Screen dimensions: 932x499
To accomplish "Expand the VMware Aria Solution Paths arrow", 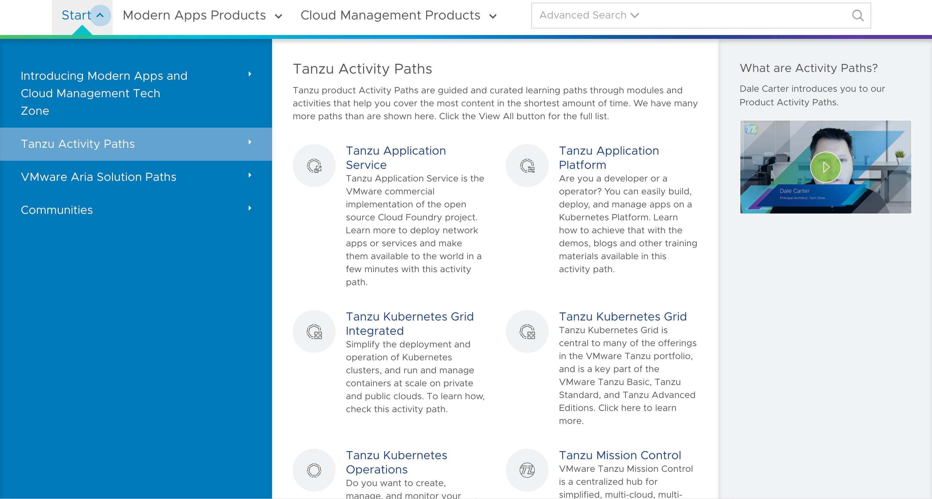I will pos(250,175).
